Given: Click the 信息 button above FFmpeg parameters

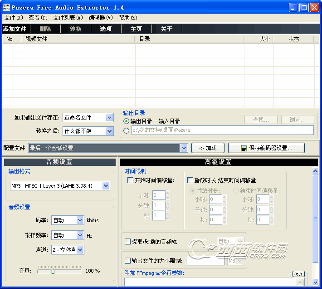Looking at the screenshot, I should point(298,274).
